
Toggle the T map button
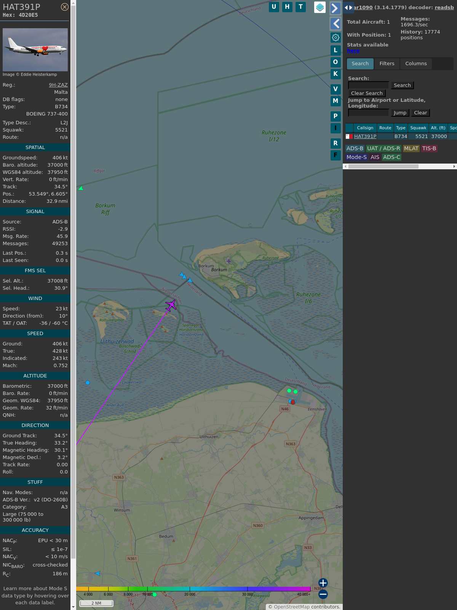click(x=300, y=7)
